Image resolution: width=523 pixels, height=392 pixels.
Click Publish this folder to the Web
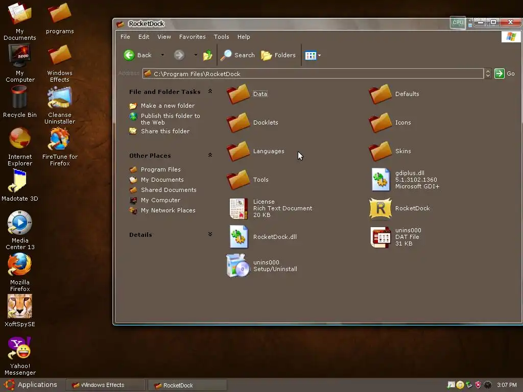coord(170,119)
